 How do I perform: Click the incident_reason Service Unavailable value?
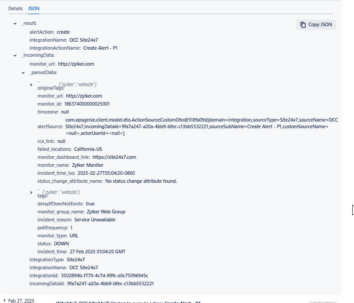click(95, 220)
